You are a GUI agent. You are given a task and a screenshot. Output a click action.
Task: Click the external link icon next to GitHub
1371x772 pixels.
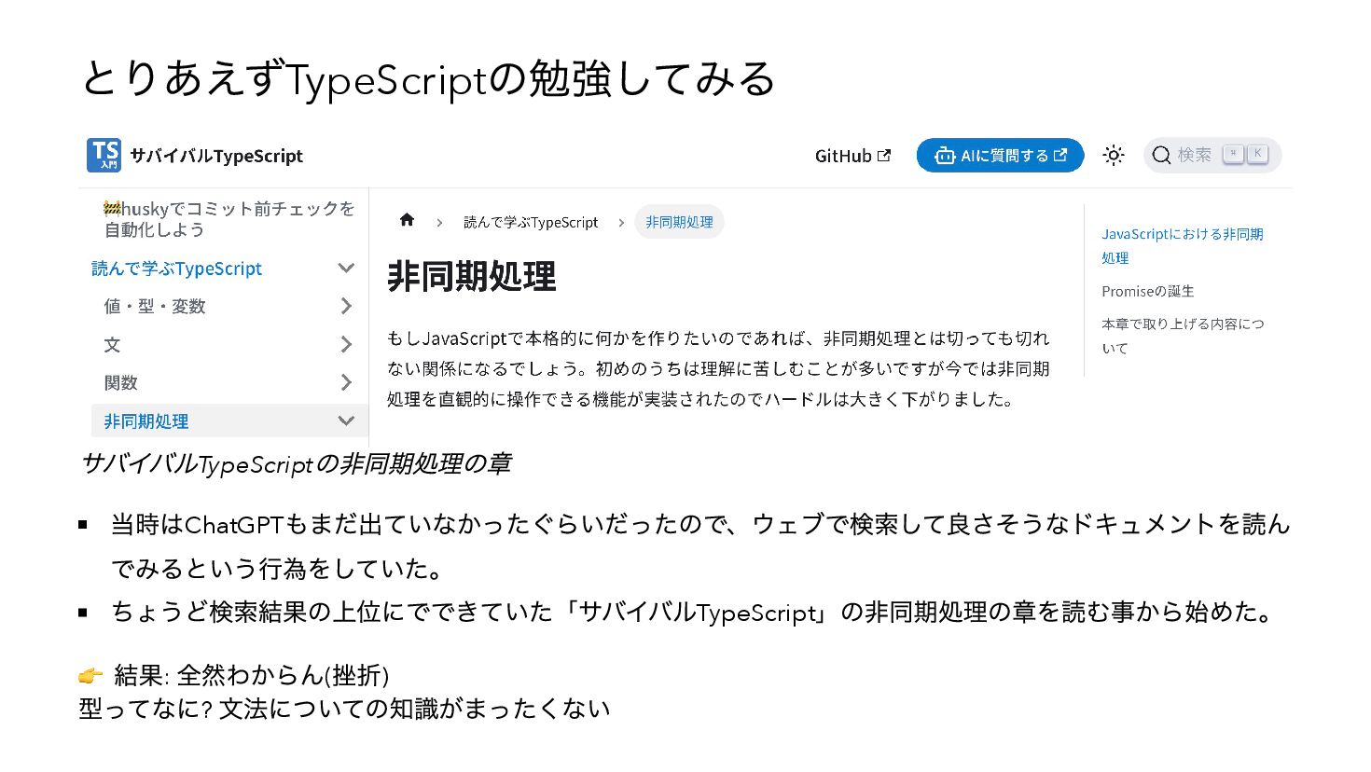pyautogui.click(x=884, y=155)
